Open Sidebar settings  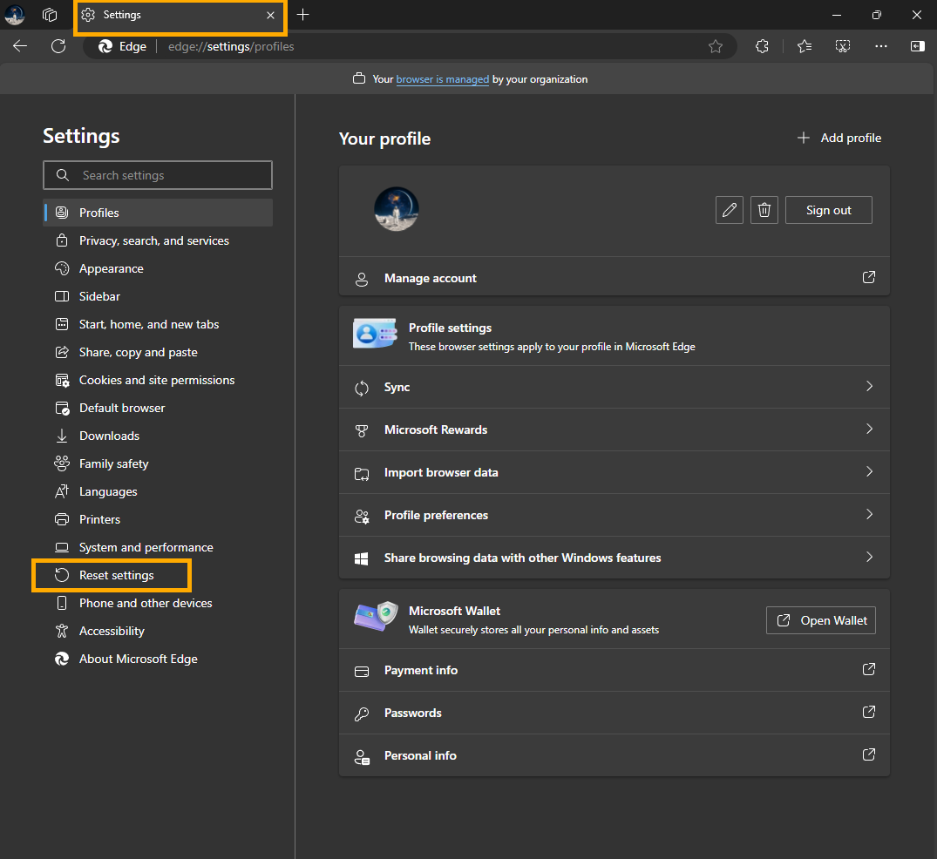[159, 296]
